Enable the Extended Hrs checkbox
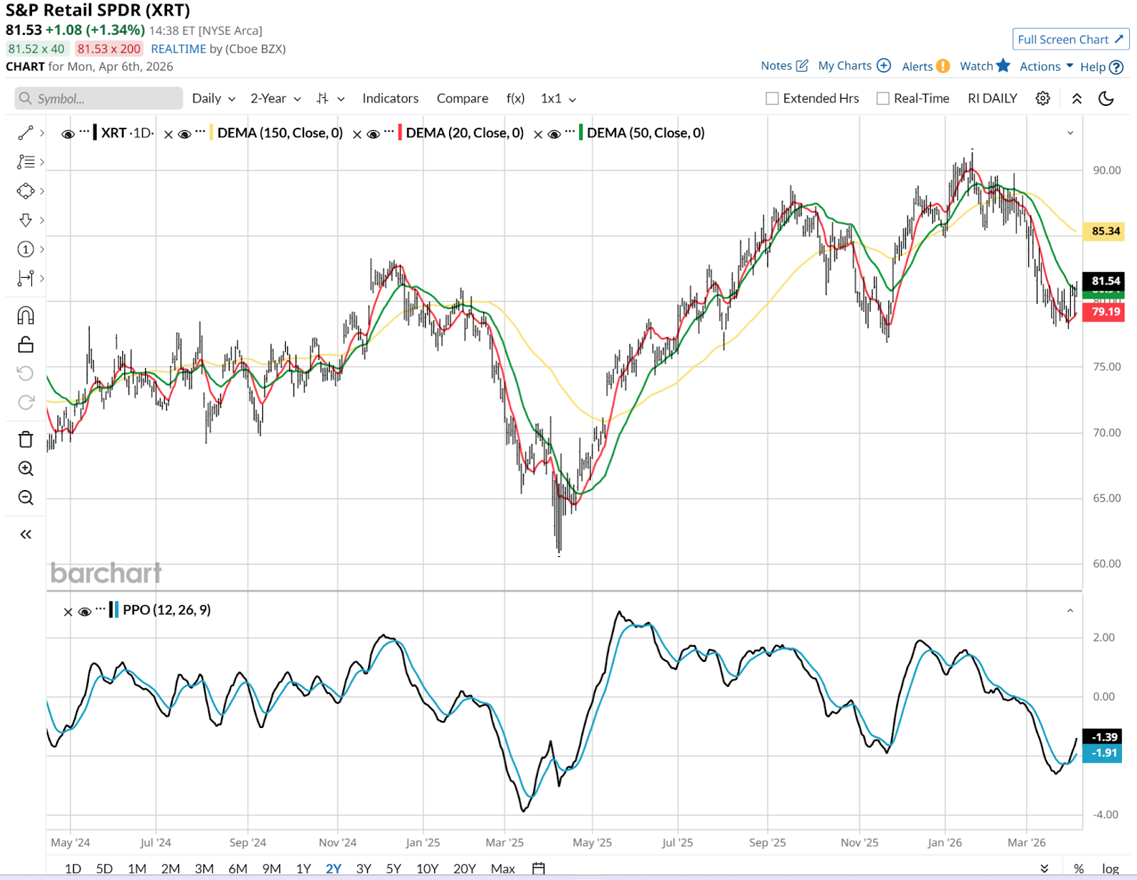This screenshot has height=880, width=1137. (x=772, y=99)
